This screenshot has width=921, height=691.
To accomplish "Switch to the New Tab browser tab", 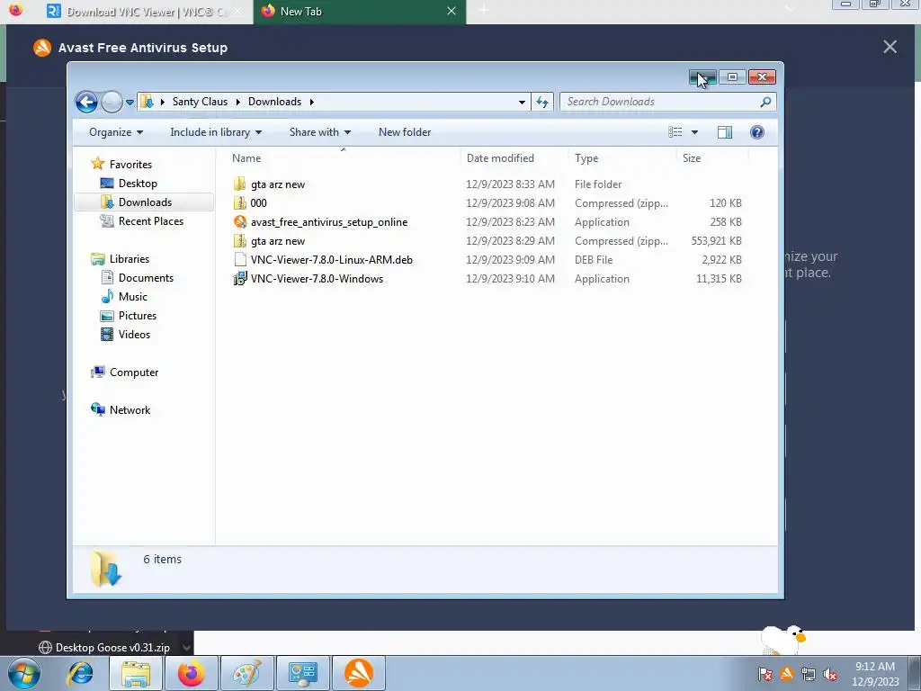I will click(360, 12).
